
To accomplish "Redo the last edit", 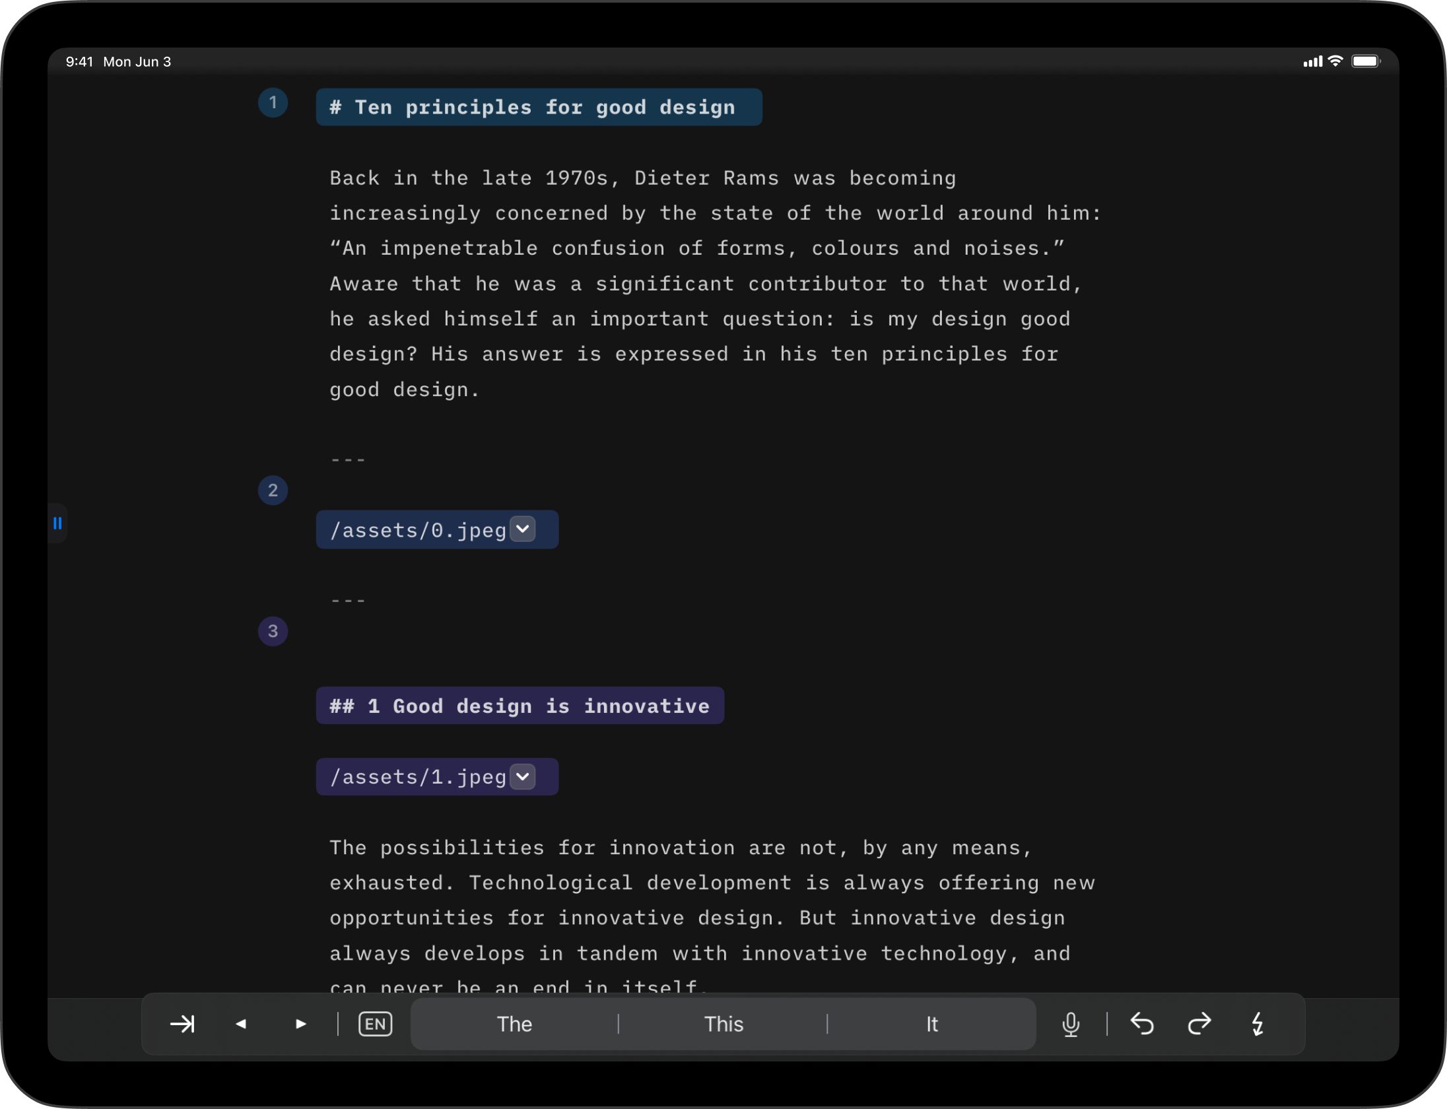I will (x=1199, y=1024).
